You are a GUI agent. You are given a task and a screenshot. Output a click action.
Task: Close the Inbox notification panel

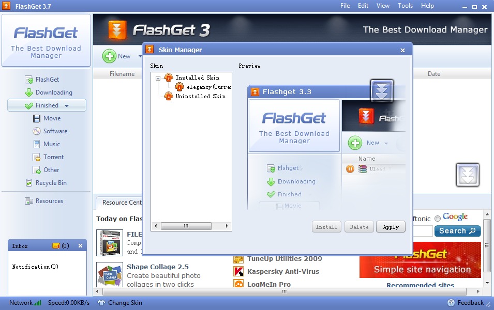click(x=80, y=246)
